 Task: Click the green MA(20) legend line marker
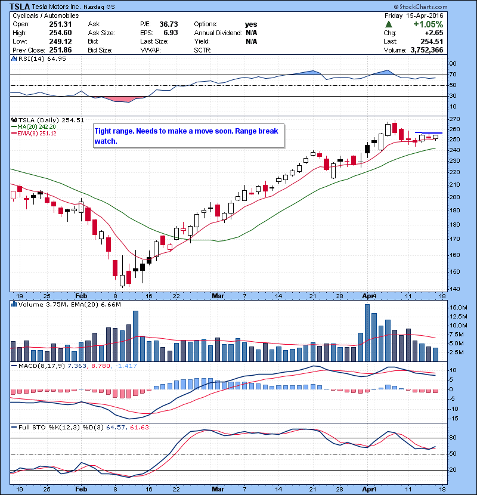(x=14, y=126)
